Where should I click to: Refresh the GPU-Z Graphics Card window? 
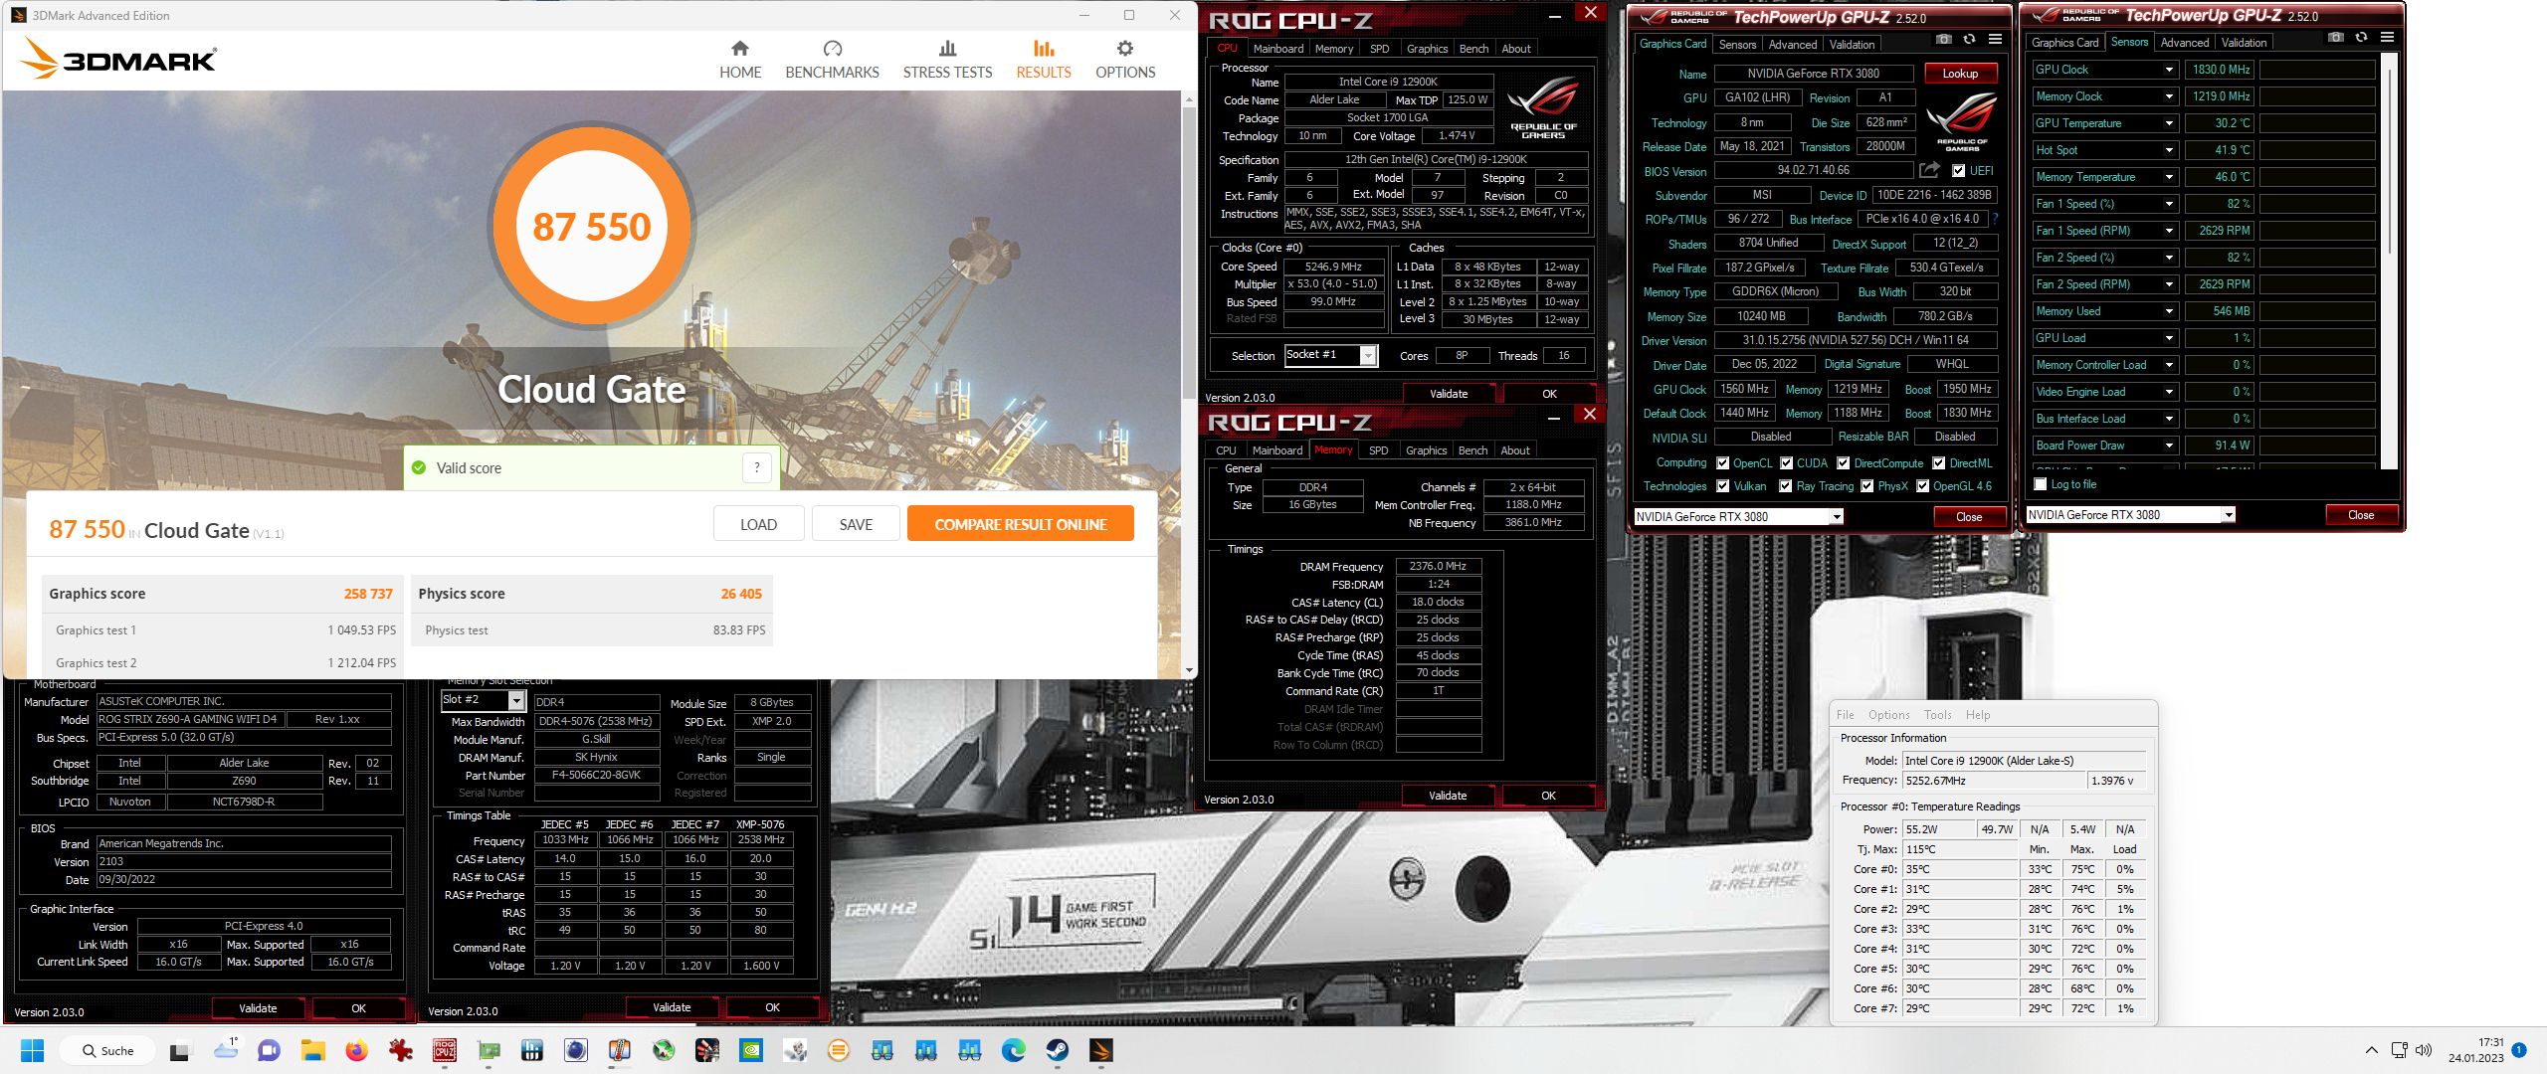pos(1969,40)
